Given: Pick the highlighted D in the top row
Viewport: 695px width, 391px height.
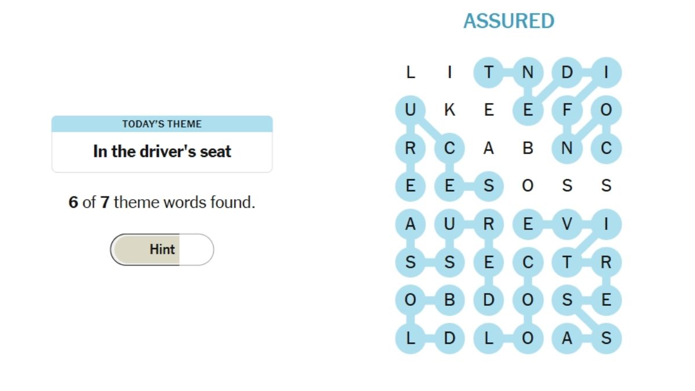Looking at the screenshot, I should 567,72.
